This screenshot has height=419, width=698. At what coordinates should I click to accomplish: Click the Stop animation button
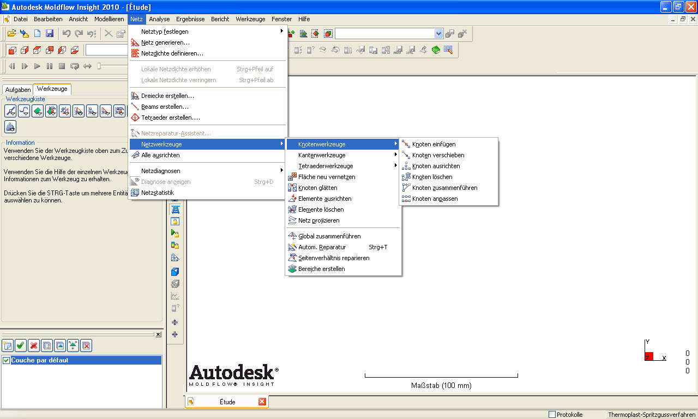62,66
